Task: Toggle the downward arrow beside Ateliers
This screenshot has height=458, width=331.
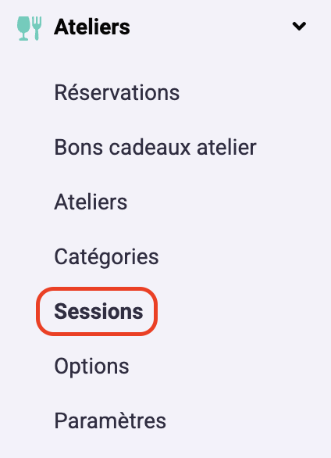Action: click(299, 27)
